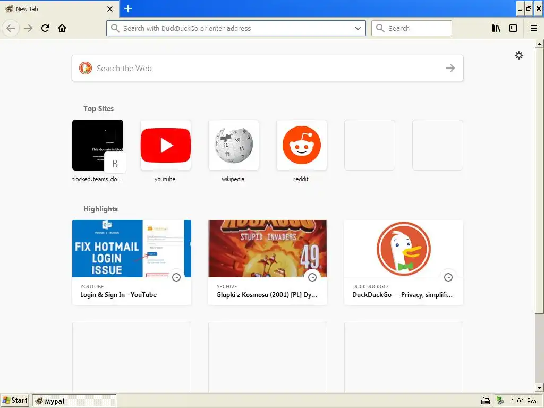The image size is (544, 408).
Task: Expand the address bar history dropdown
Action: point(358,28)
